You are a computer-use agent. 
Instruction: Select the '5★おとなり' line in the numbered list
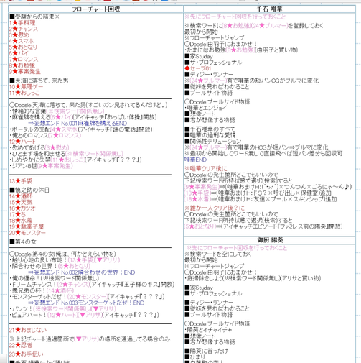(23, 47)
